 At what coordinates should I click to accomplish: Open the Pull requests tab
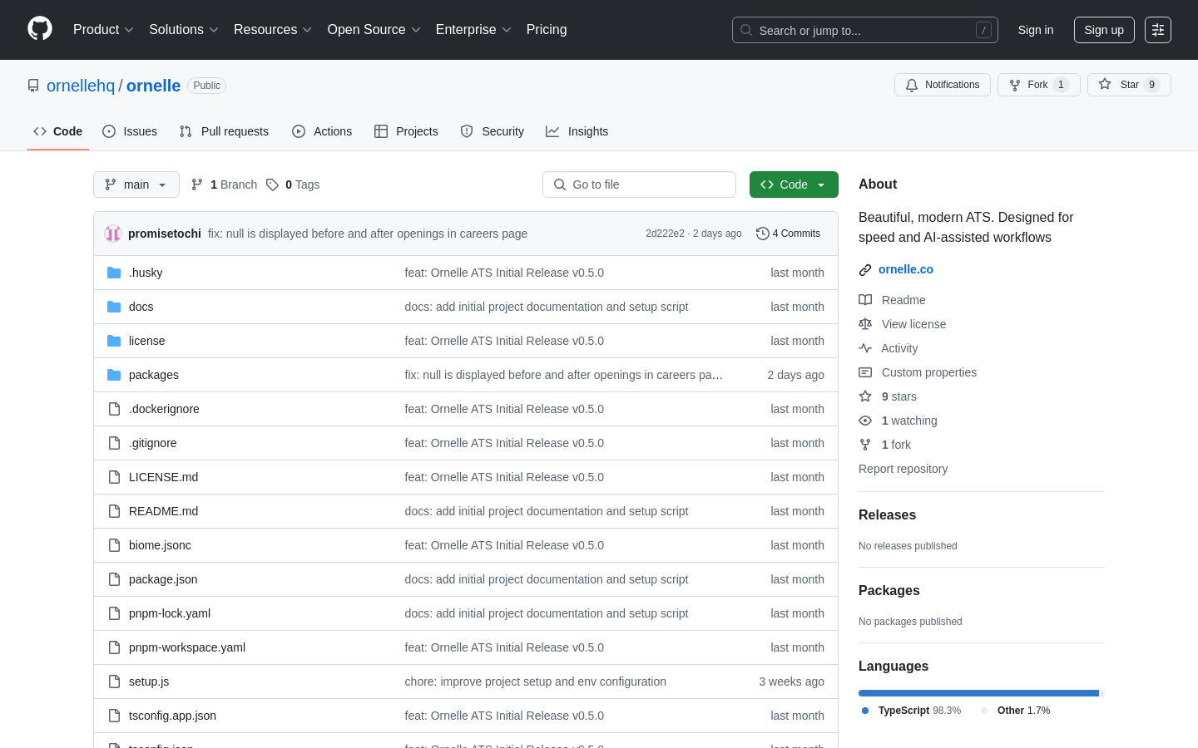(224, 131)
